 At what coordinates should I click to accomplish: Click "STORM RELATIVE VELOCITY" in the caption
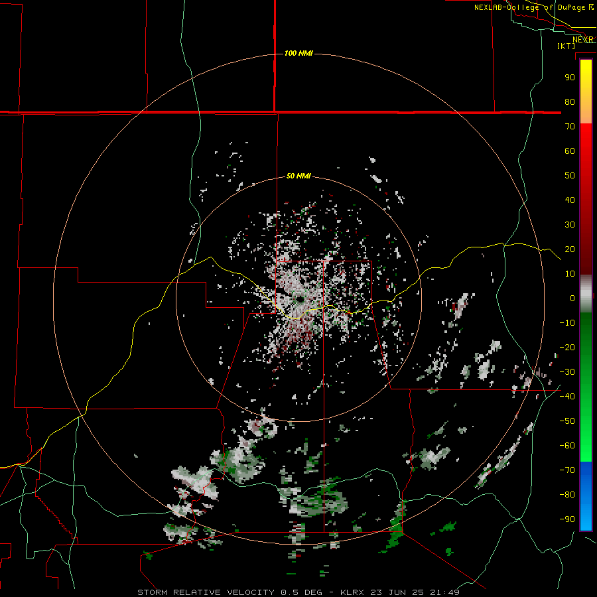coord(206,592)
